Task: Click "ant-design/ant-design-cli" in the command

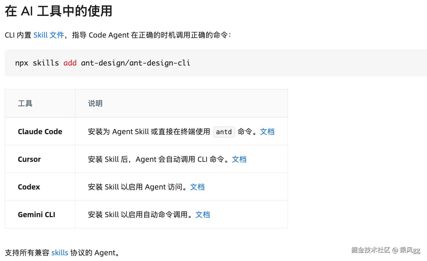Action: pos(136,63)
